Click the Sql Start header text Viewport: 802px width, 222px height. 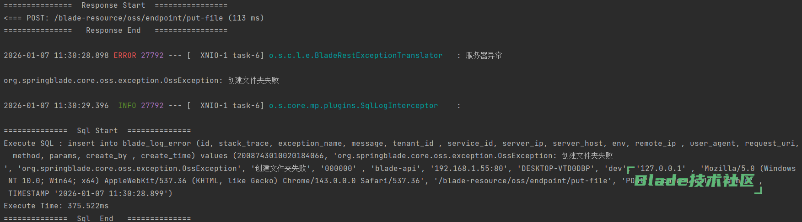[97, 131]
